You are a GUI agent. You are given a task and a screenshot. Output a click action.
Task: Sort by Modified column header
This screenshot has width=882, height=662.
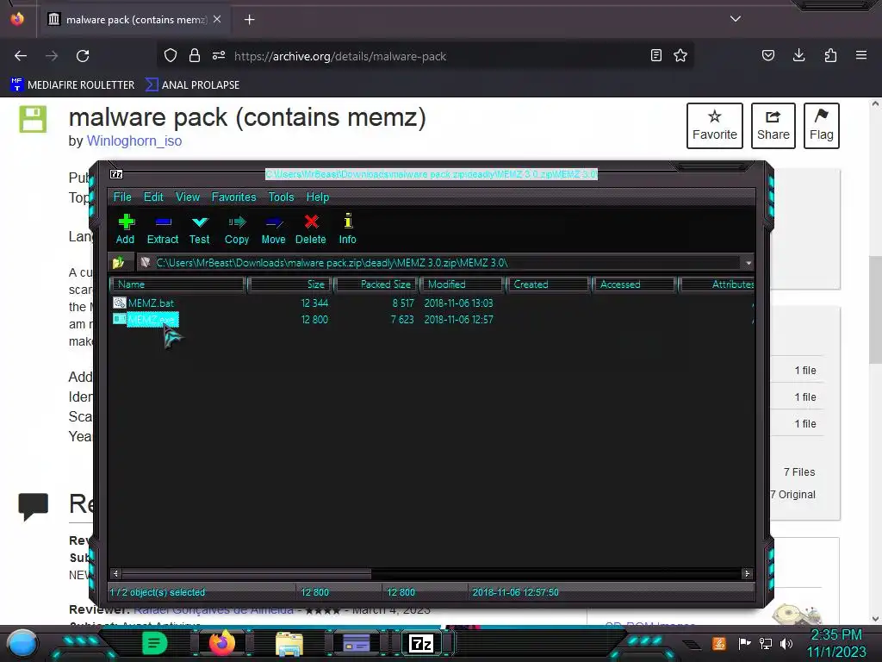(x=462, y=284)
